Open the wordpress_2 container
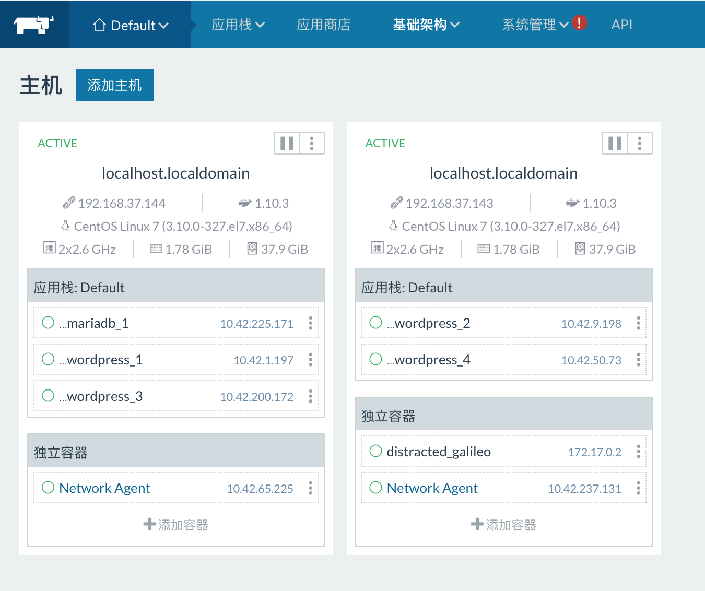This screenshot has height=591, width=705. pos(429,323)
